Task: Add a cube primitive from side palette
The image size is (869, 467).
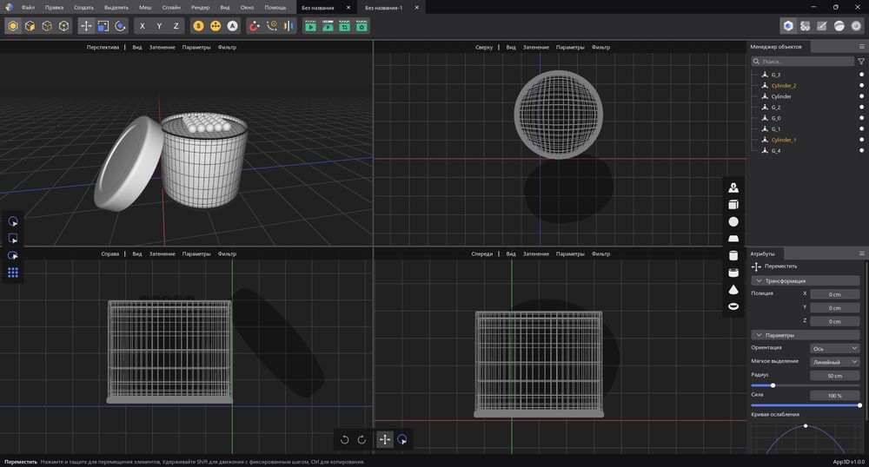Action: coord(733,205)
